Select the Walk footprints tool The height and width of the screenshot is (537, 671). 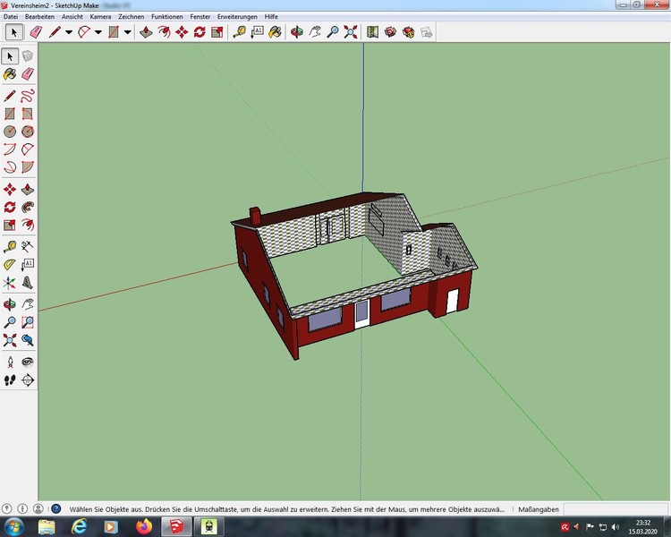click(10, 379)
